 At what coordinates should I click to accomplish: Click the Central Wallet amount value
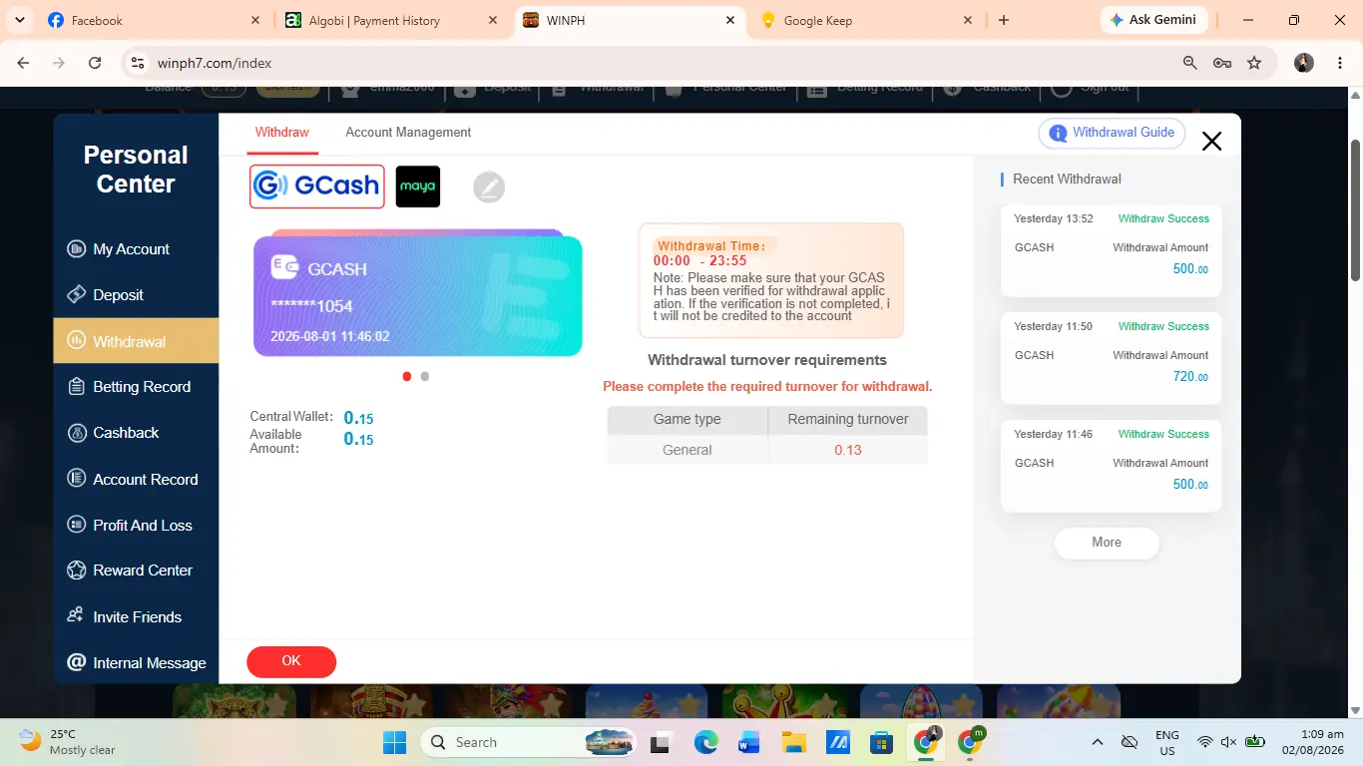pyautogui.click(x=358, y=418)
